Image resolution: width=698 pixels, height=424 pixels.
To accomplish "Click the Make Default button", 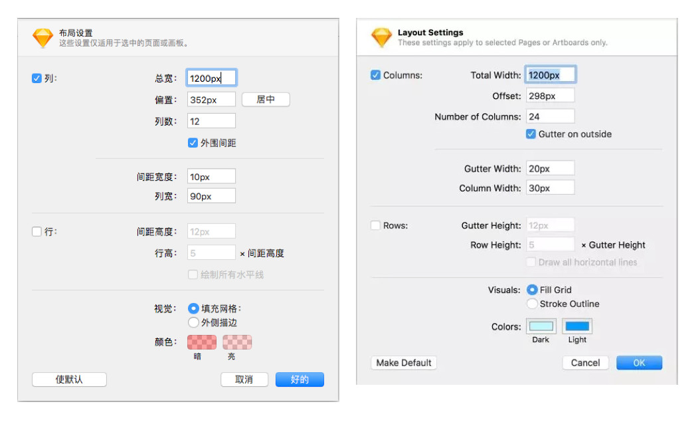I will click(404, 363).
